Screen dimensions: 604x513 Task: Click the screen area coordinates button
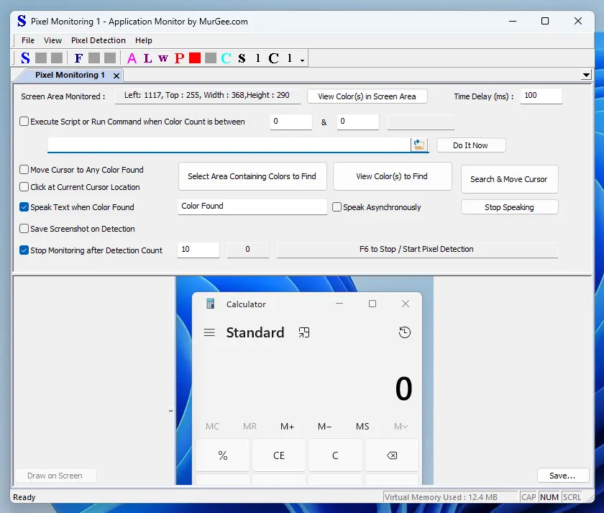207,96
